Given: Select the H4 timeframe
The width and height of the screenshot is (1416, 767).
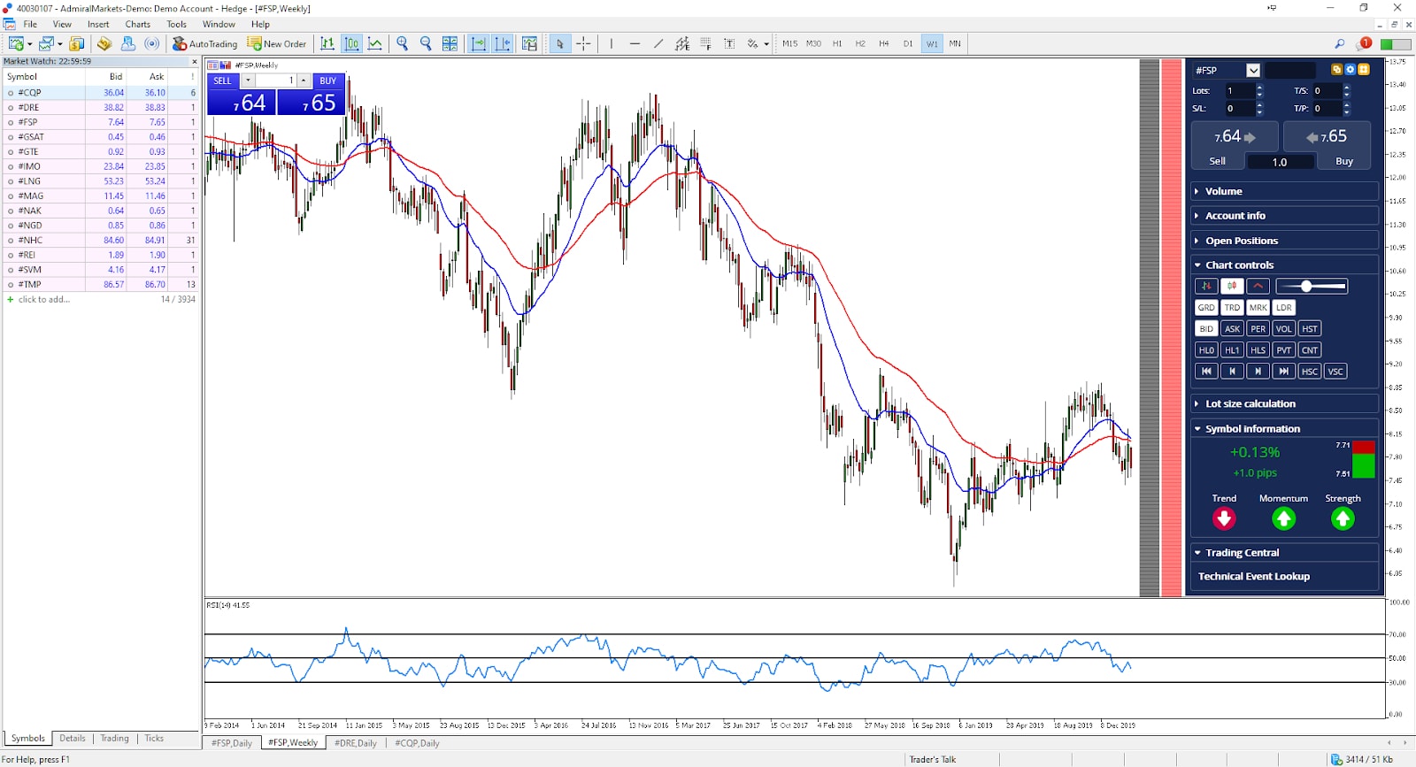Looking at the screenshot, I should (883, 43).
